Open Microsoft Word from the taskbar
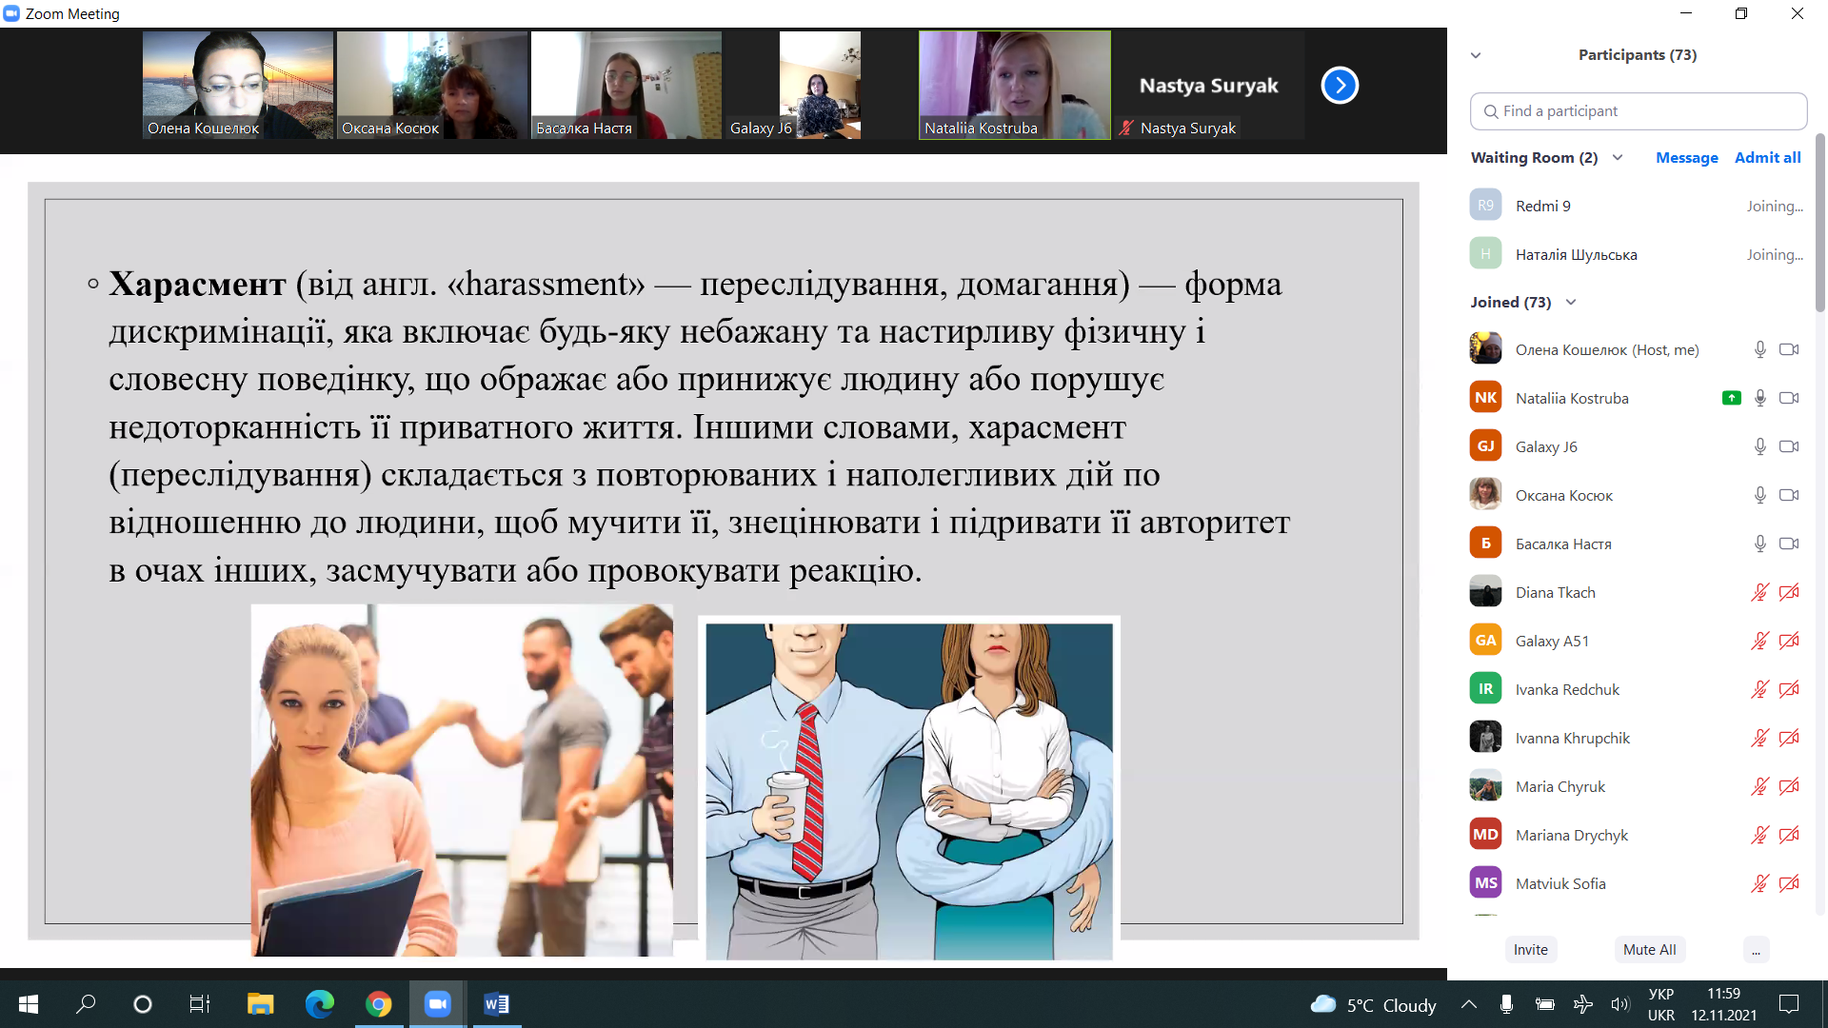This screenshot has width=1828, height=1028. (x=496, y=1004)
